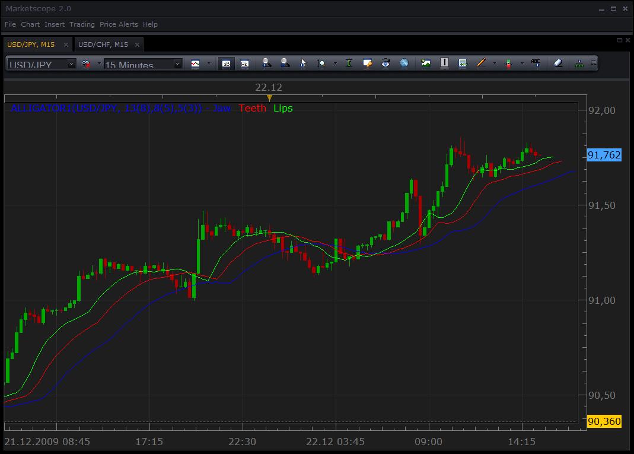Select the orange line drawing tool

click(x=481, y=63)
